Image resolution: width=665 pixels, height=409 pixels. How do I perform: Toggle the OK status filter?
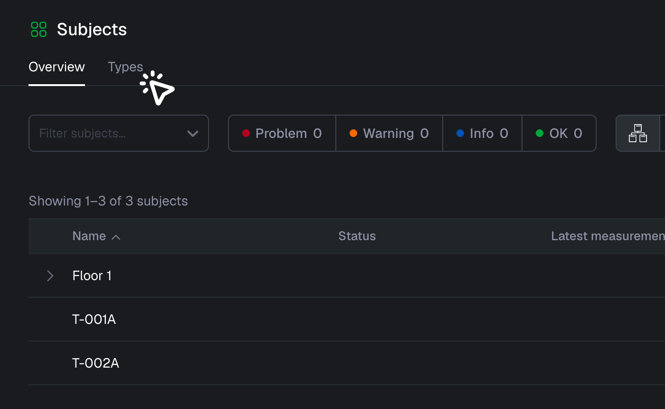point(559,133)
